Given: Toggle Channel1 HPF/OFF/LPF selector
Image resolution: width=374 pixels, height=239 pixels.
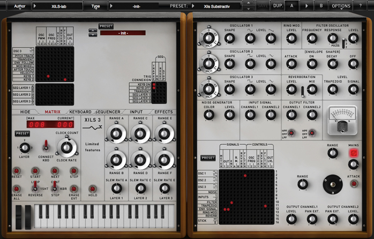Looking at the screenshot, I should pyautogui.click(x=291, y=133).
